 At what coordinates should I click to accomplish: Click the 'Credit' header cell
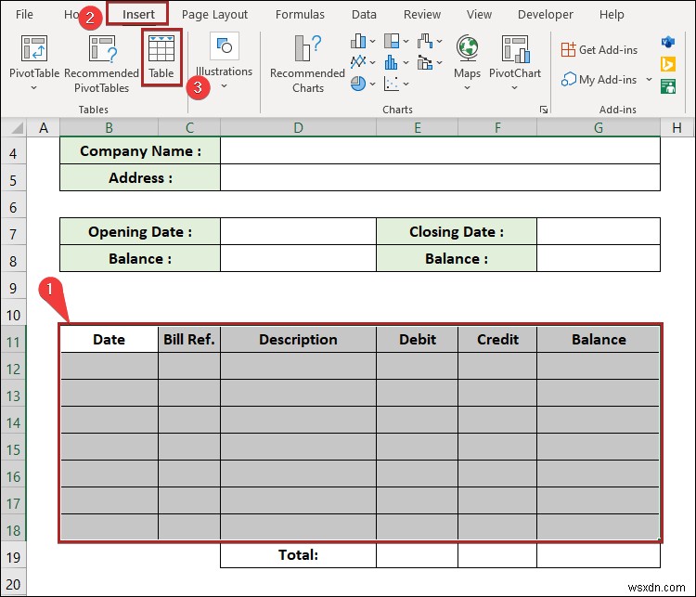[497, 340]
